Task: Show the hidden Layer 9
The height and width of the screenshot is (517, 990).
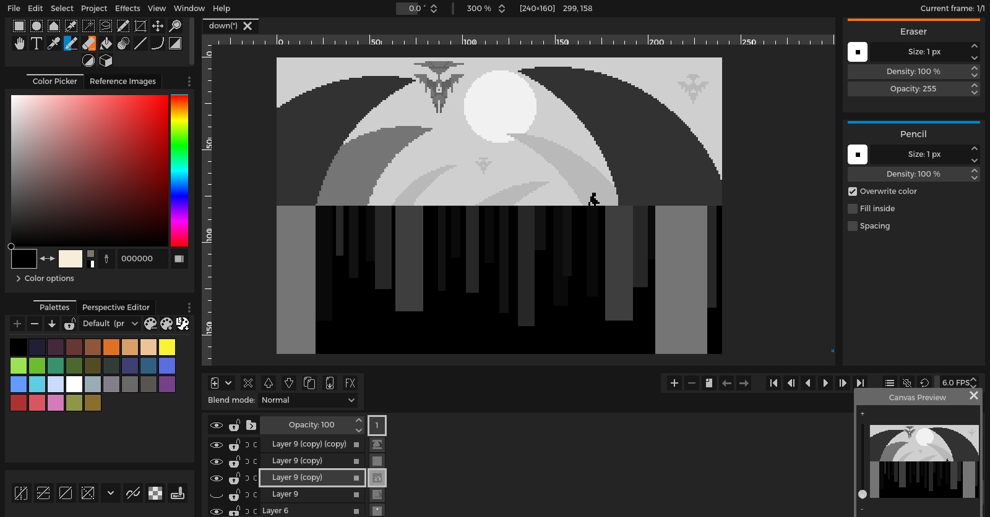Action: [216, 494]
